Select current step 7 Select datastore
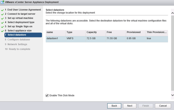This screenshot has height=110, width=174. coord(23,35)
